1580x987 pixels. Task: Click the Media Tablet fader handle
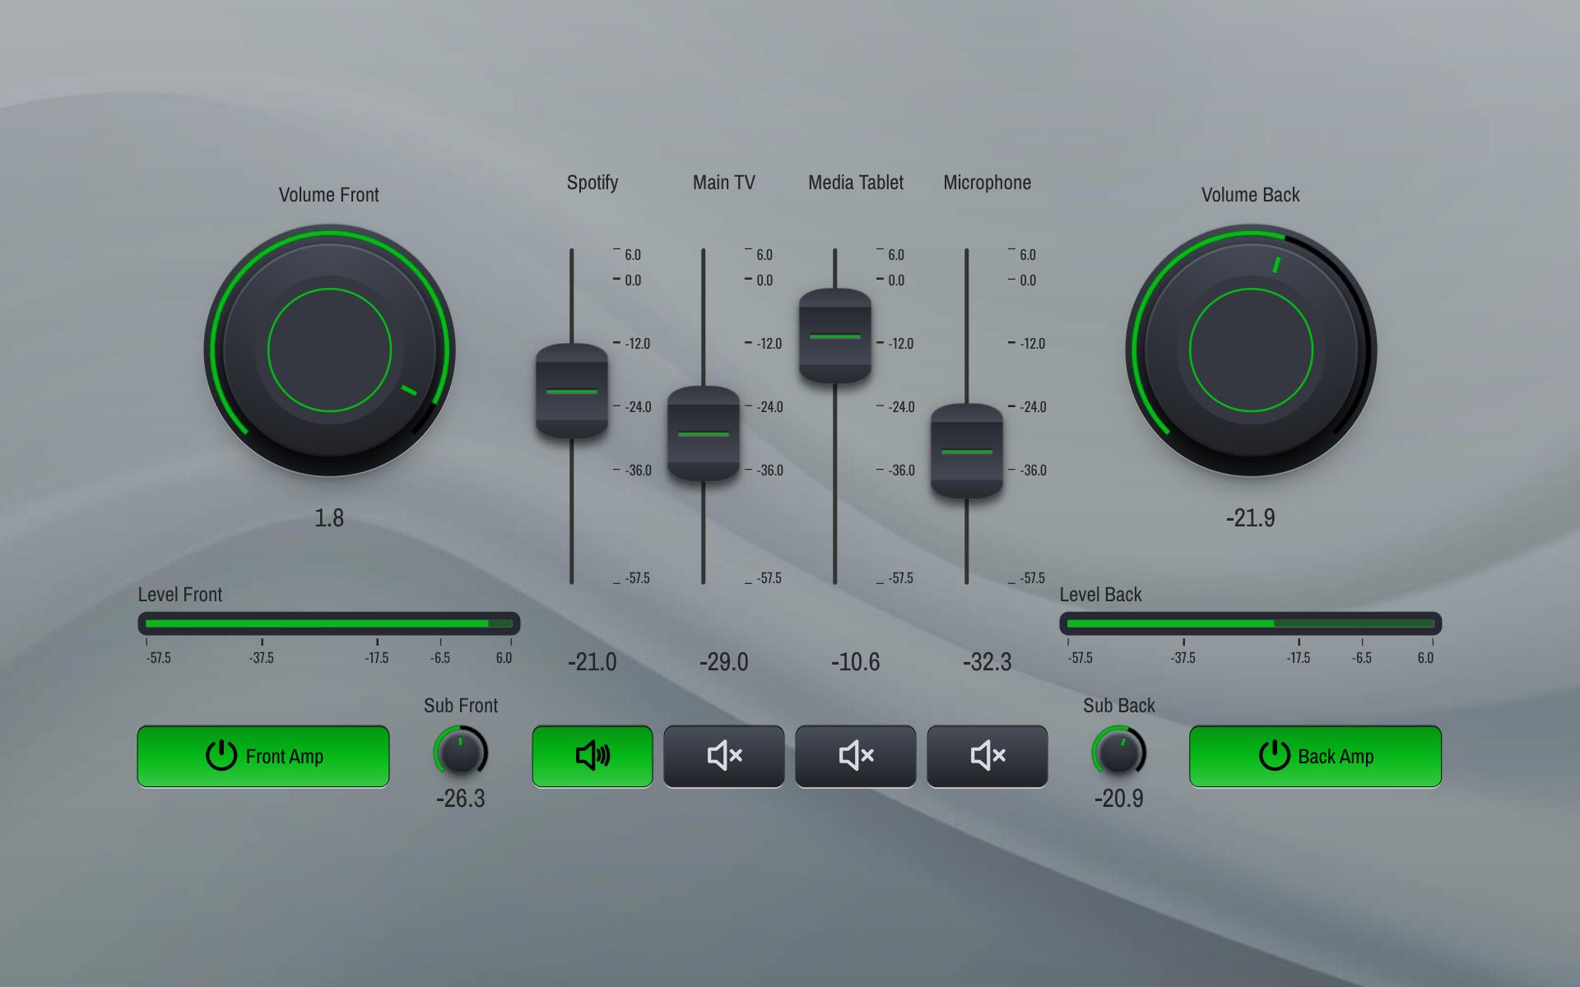pos(835,336)
